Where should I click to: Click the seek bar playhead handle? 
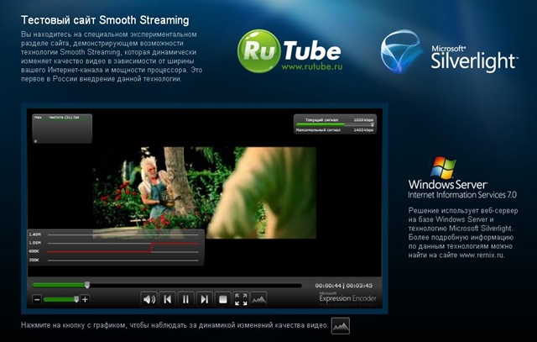(x=87, y=285)
